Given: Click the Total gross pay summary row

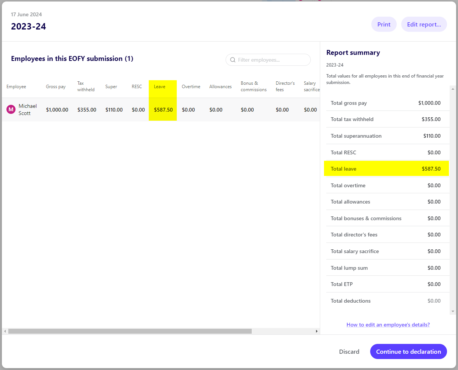Looking at the screenshot, I should 388,103.
